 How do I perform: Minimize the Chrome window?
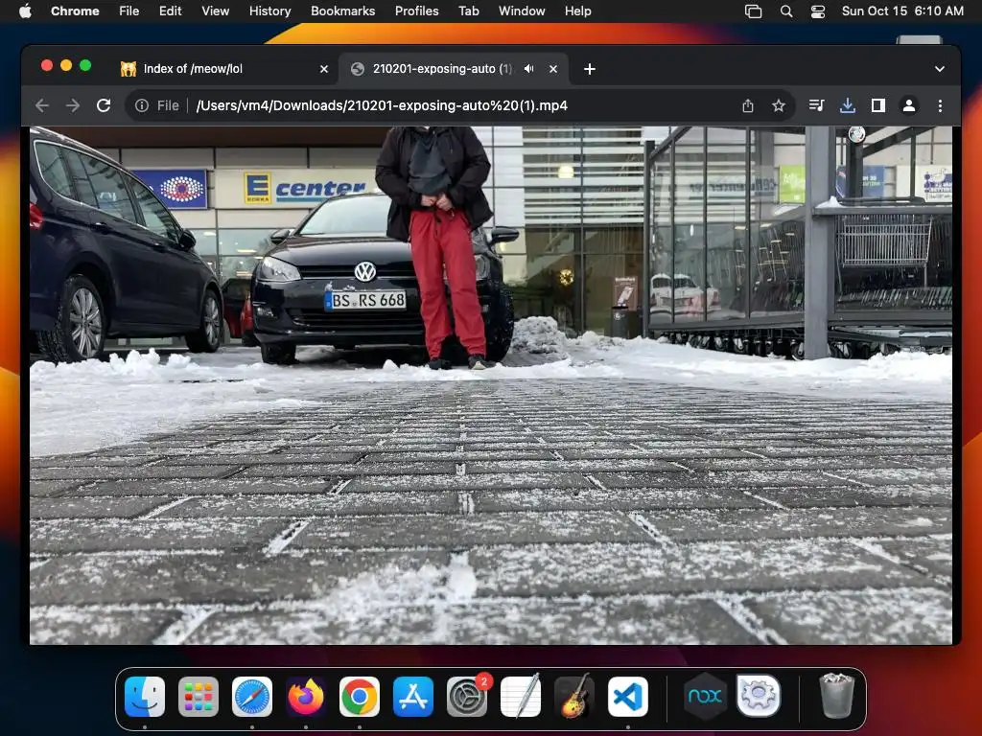click(66, 66)
